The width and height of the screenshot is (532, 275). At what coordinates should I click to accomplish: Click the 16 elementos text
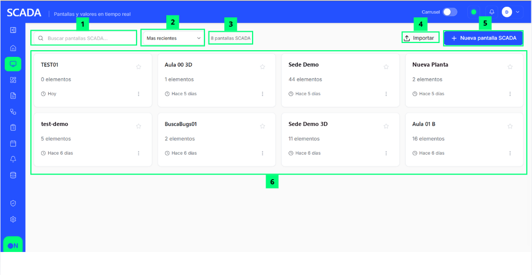(x=428, y=139)
